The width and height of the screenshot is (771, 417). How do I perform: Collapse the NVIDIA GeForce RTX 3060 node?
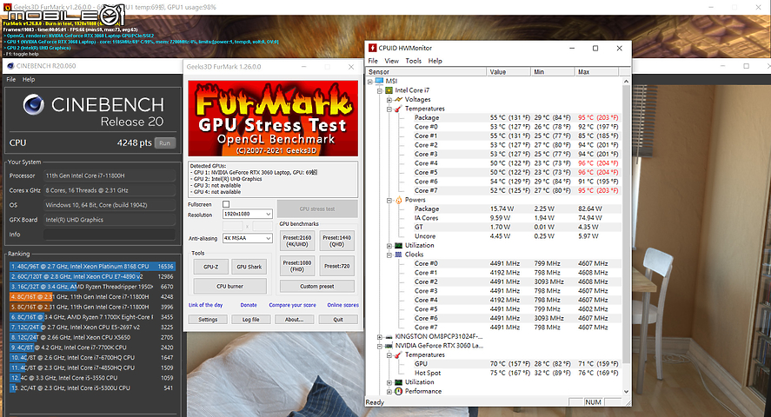pos(380,347)
